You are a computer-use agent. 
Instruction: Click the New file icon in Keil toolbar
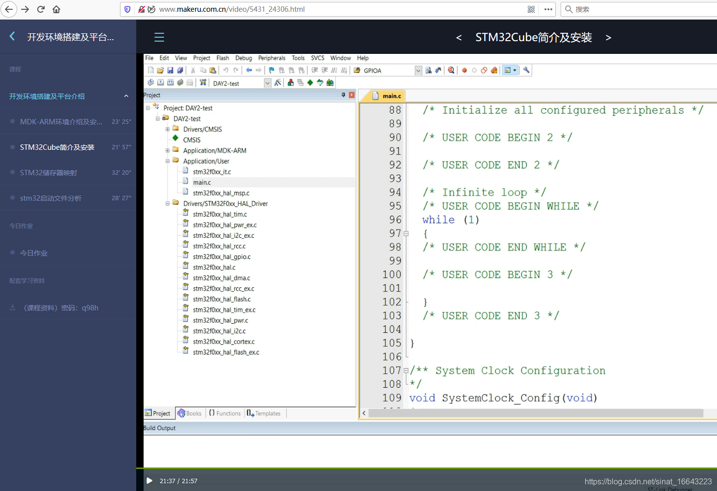tap(150, 70)
